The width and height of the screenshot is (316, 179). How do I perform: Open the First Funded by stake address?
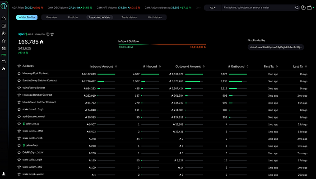pos(276,47)
